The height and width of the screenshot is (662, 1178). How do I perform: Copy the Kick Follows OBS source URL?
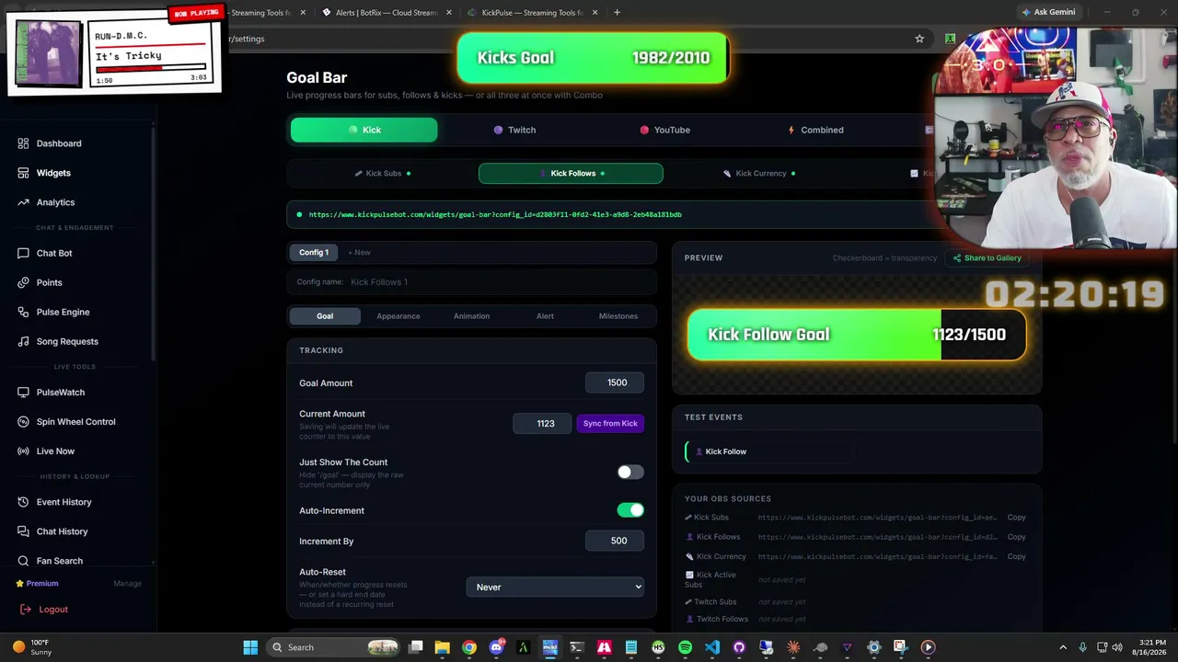click(1016, 537)
